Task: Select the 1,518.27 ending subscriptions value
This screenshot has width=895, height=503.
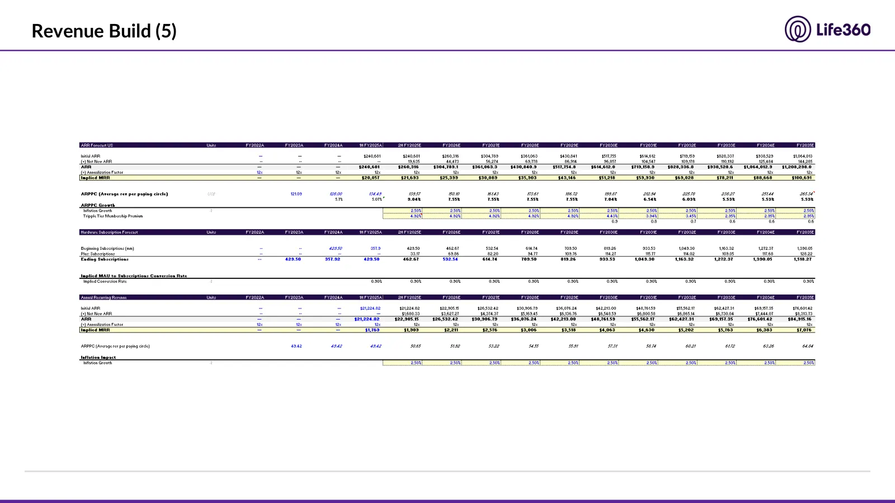Action: coord(803,259)
